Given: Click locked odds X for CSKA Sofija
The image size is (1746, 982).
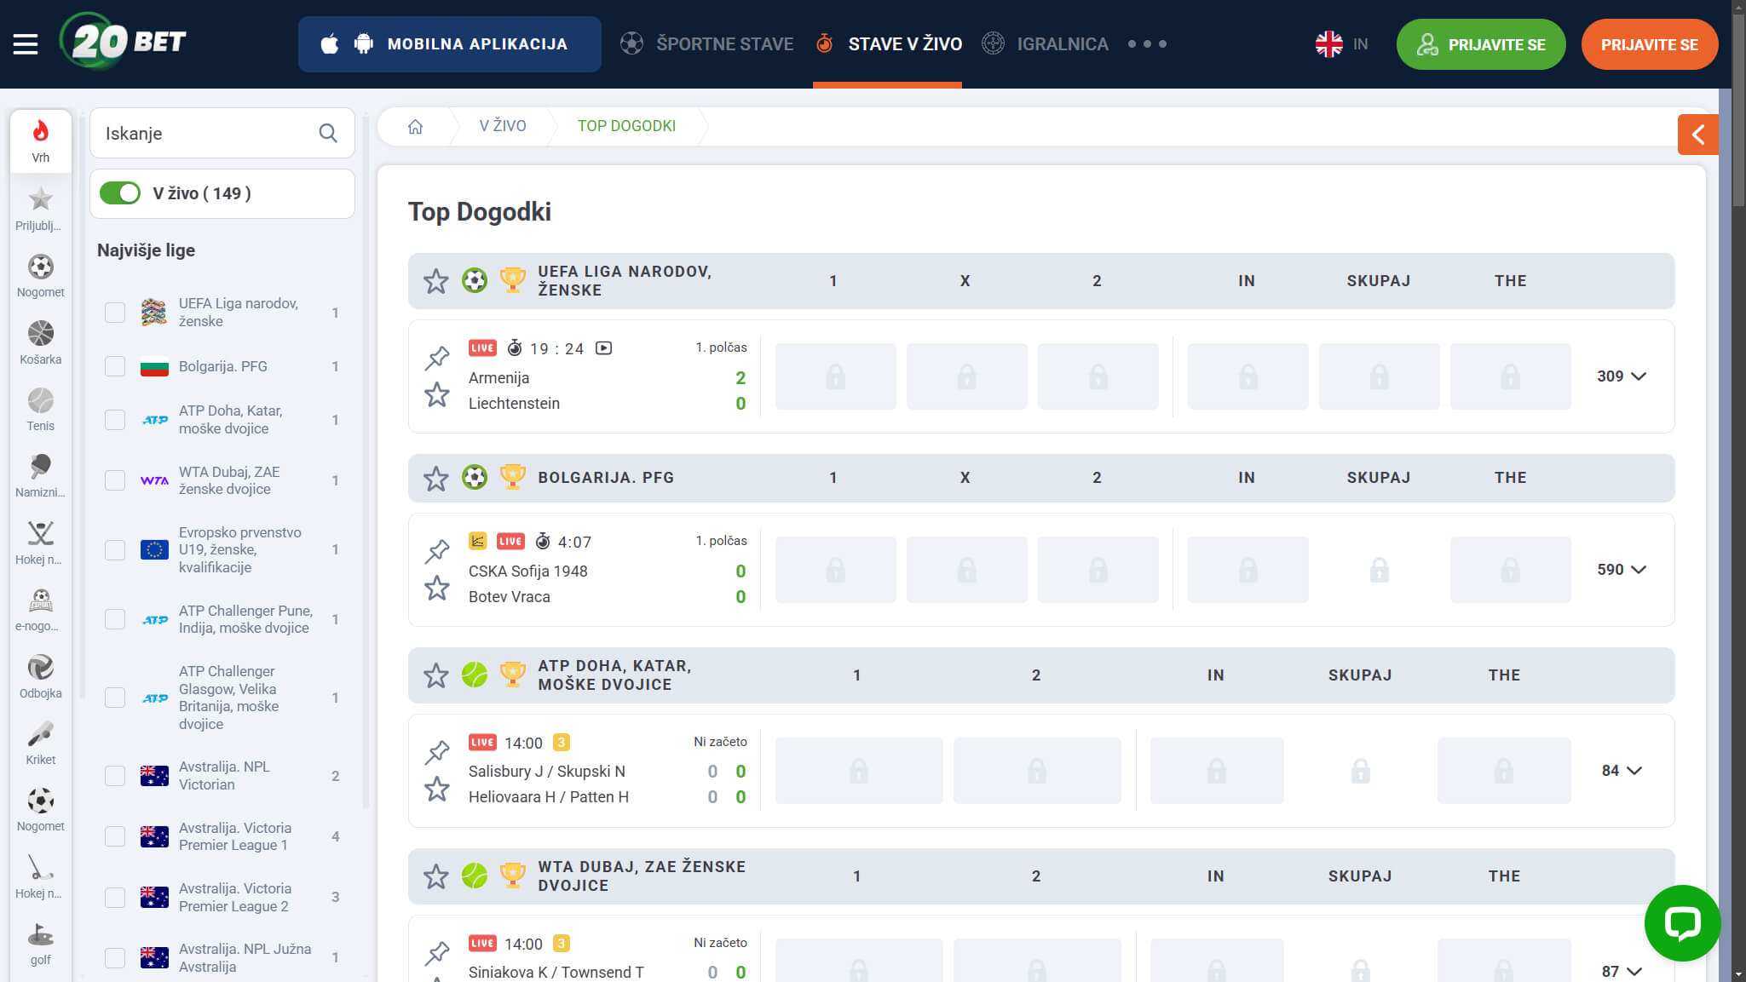Looking at the screenshot, I should [966, 570].
